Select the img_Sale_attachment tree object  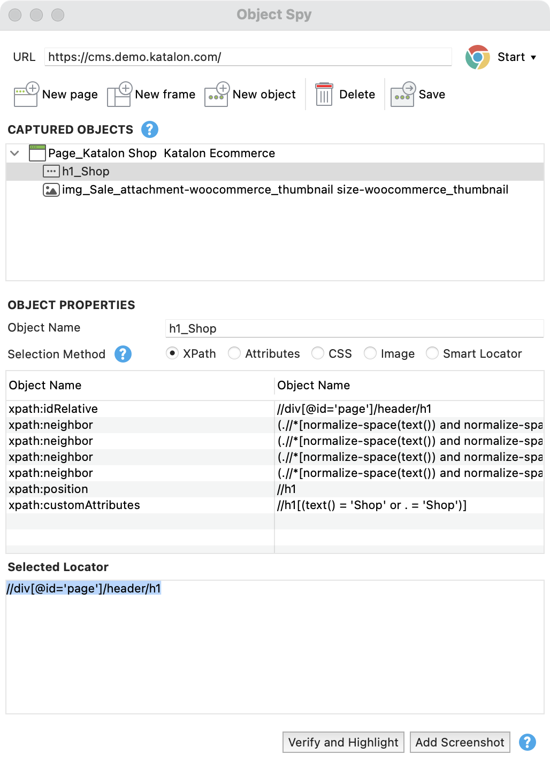pyautogui.click(x=285, y=190)
